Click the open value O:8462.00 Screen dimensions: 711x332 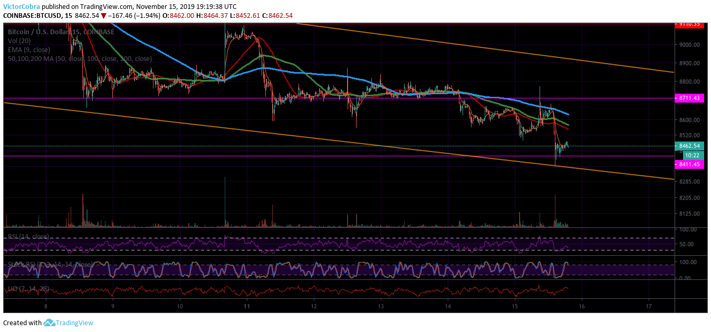(178, 15)
